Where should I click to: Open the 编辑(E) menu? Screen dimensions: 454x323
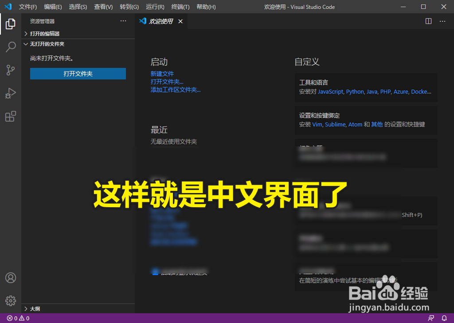53,7
